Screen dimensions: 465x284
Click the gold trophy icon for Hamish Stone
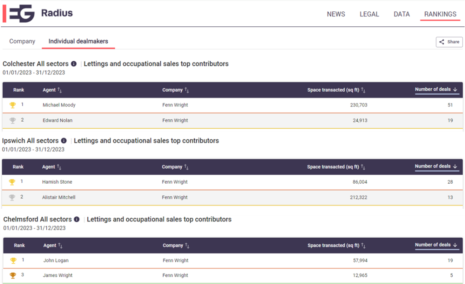point(12,182)
